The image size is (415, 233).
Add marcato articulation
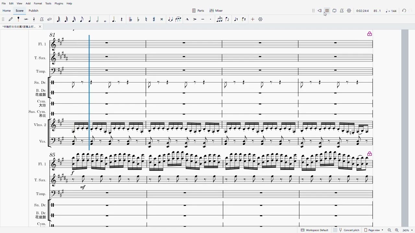coord(187,19)
